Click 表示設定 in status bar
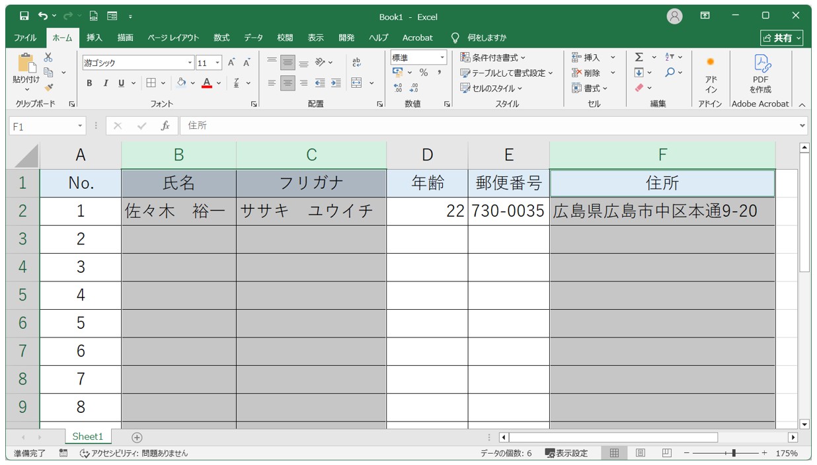The height and width of the screenshot is (465, 817). (x=566, y=453)
